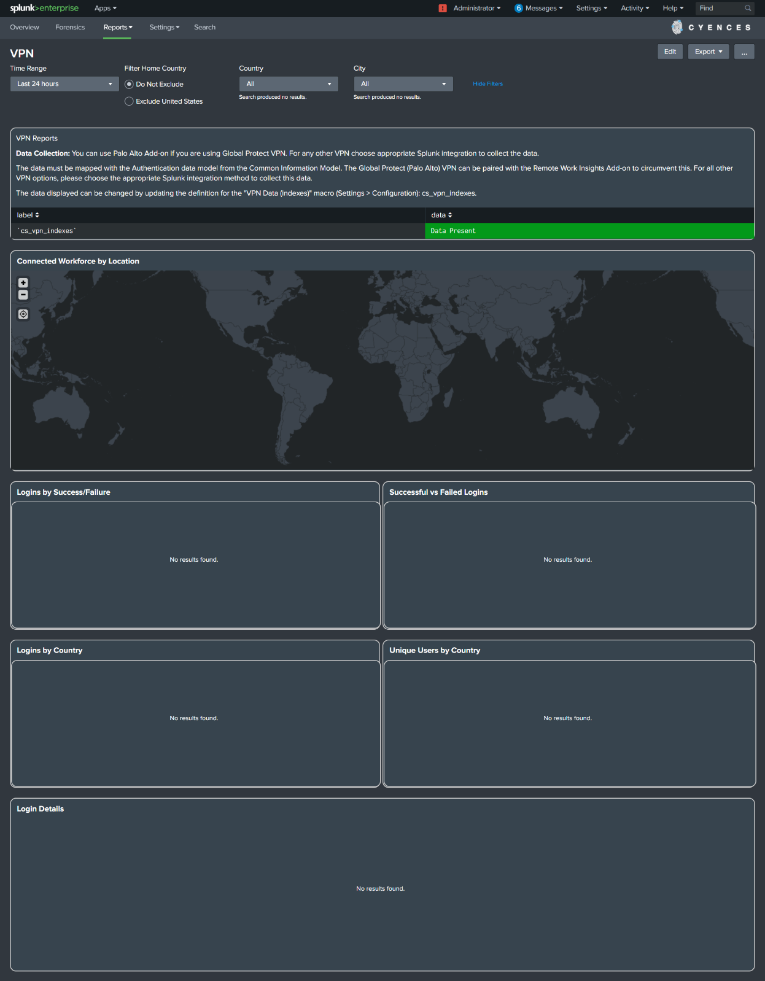Image resolution: width=765 pixels, height=981 pixels.
Task: Go to the Forensics tab
Action: [70, 27]
